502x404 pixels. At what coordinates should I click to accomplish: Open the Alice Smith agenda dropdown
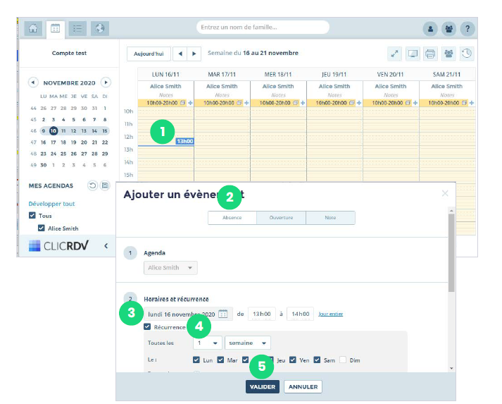(171, 268)
